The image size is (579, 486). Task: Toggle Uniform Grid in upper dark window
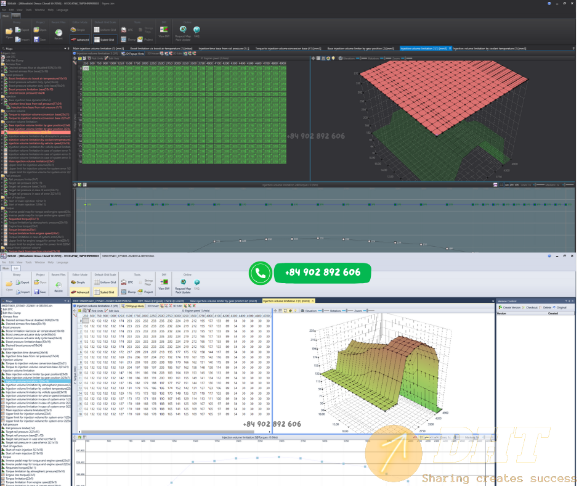(105, 30)
